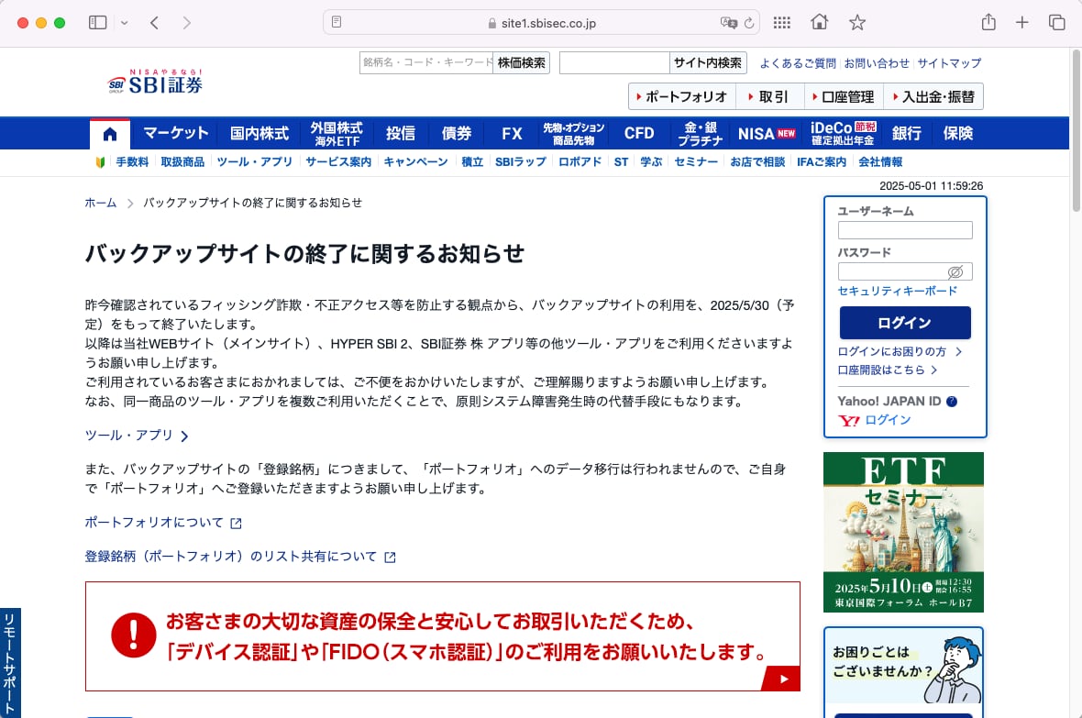The width and height of the screenshot is (1082, 718).
Task: Click the Yahoo! JAPAN ID help icon
Action: pos(952,402)
